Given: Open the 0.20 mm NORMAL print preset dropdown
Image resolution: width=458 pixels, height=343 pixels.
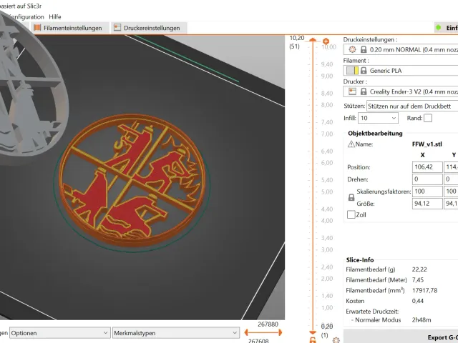Looking at the screenshot, I should (x=401, y=49).
